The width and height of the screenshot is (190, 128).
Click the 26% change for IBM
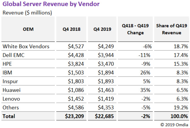click(145, 73)
